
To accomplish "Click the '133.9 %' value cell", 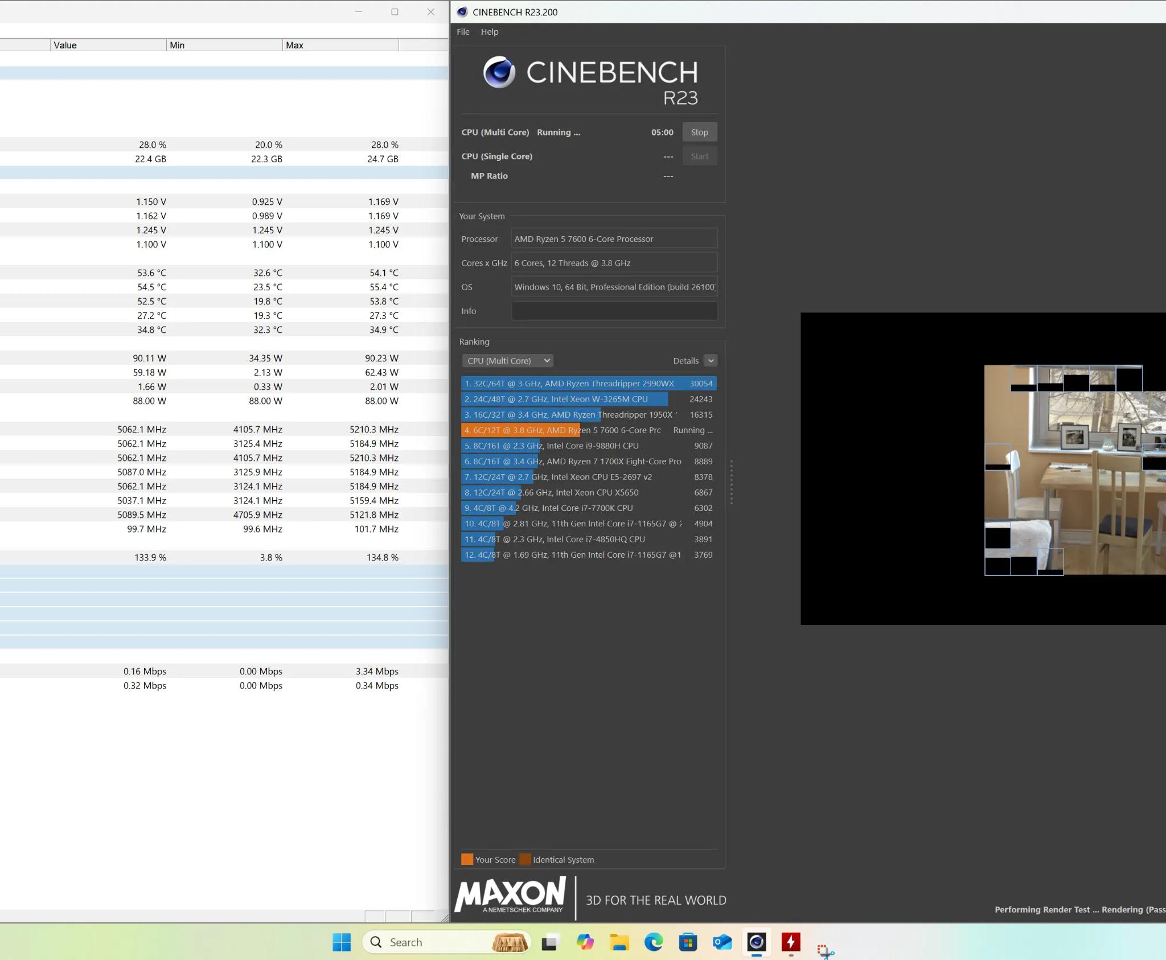I will [150, 558].
